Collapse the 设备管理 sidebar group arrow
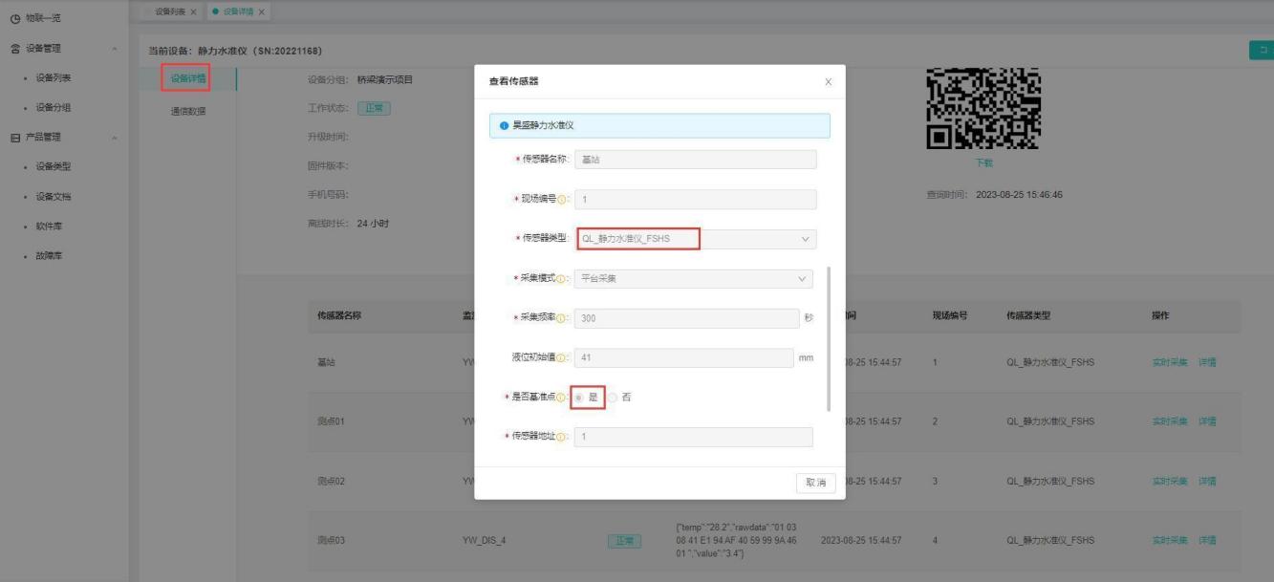Screen dimensions: 1274x582 116,49
